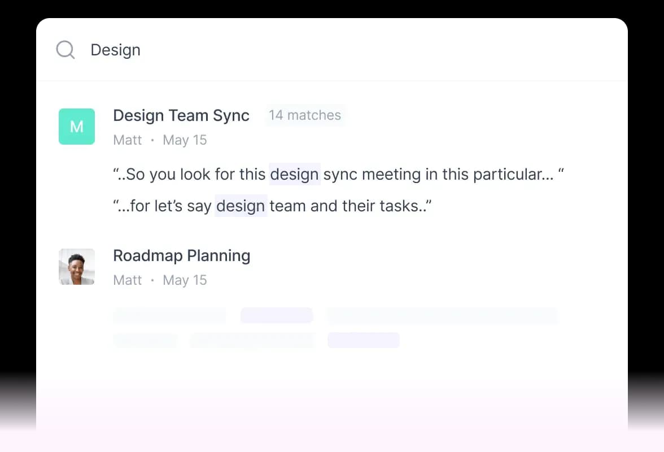Open the Design Team Sync result
Image resolution: width=664 pixels, height=452 pixels.
tap(181, 116)
